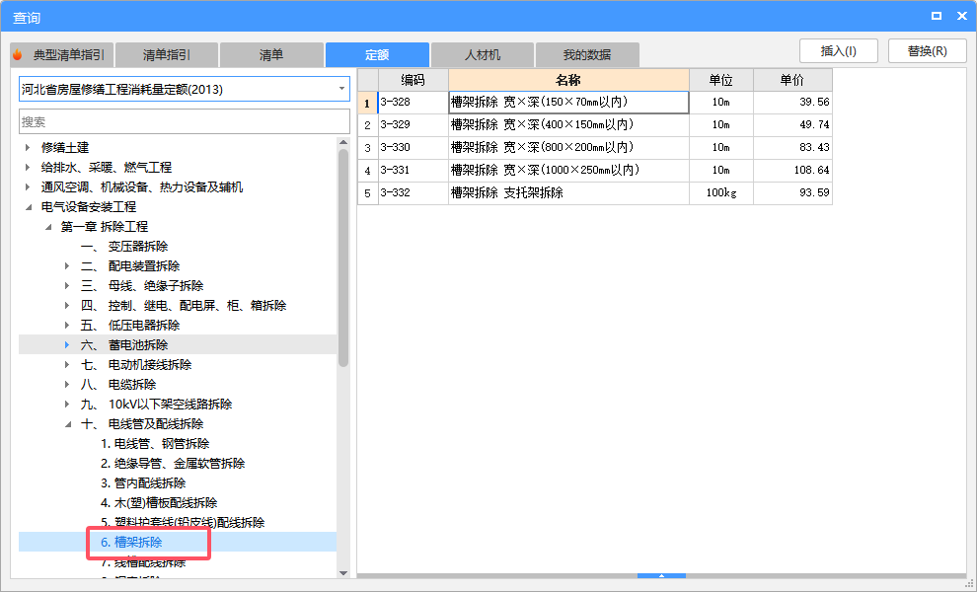Select code cell 3-331
The image size is (977, 592).
413,170
